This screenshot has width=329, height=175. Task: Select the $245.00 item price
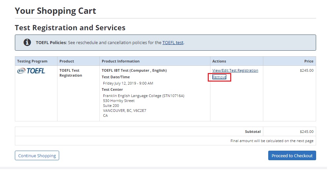tap(307, 70)
